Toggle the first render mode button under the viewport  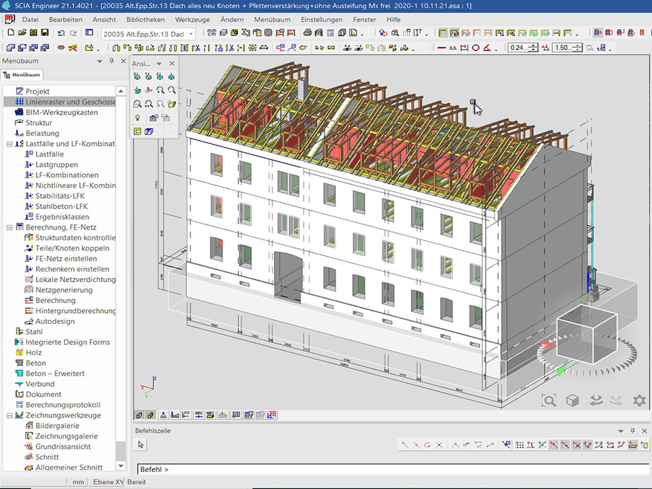139,415
